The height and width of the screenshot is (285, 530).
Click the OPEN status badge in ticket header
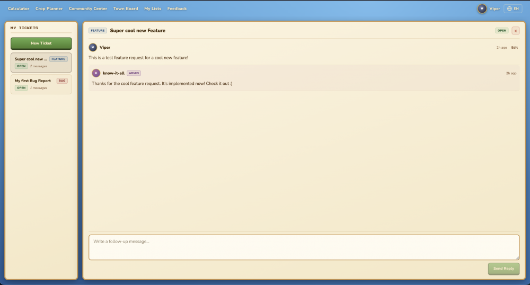(x=501, y=31)
